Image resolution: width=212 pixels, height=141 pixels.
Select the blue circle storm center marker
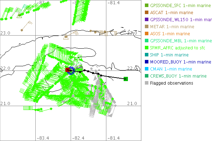pyautogui.click(x=71, y=70)
